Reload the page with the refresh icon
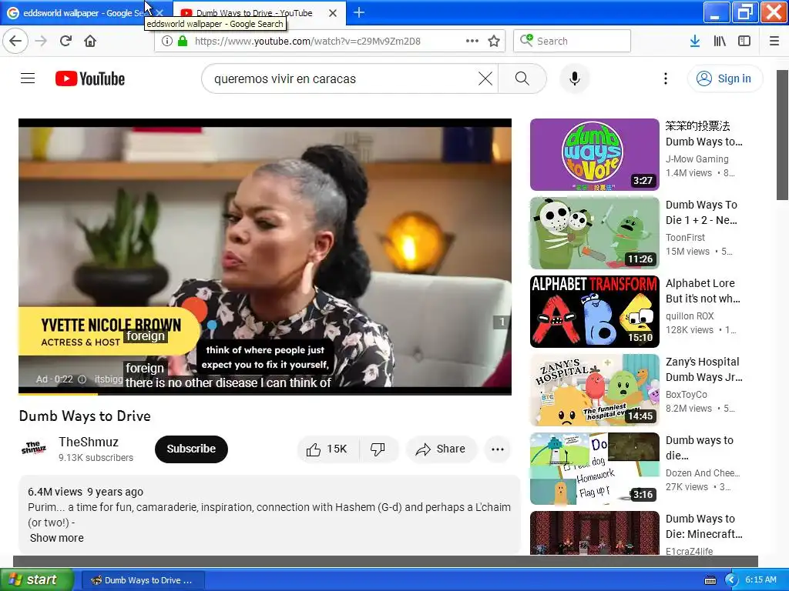This screenshot has height=591, width=789. tap(65, 41)
